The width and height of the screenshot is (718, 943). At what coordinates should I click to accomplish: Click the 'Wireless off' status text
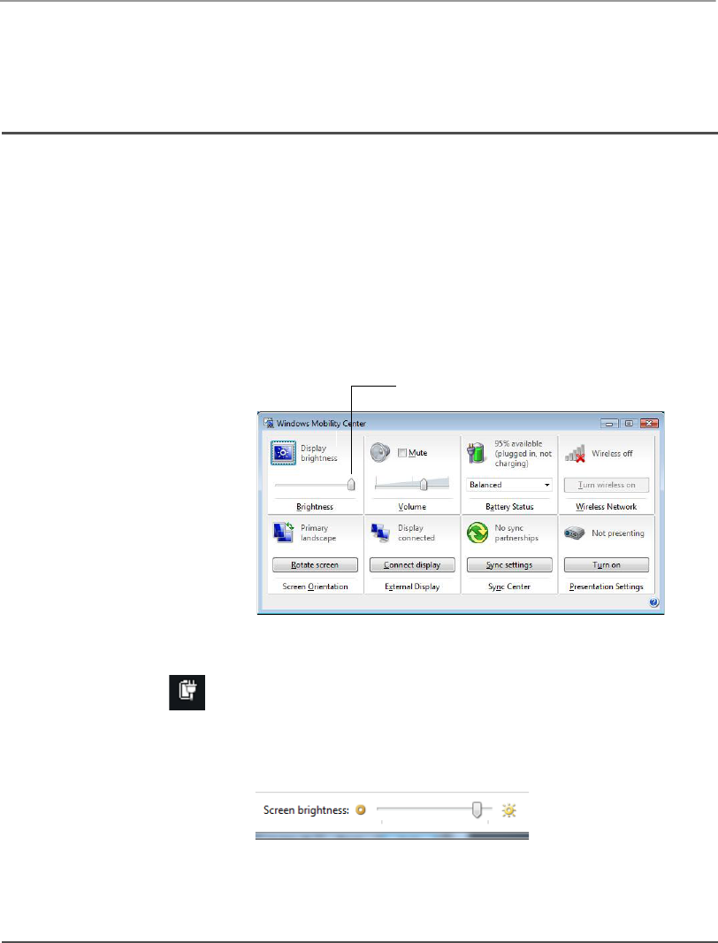[612, 454]
